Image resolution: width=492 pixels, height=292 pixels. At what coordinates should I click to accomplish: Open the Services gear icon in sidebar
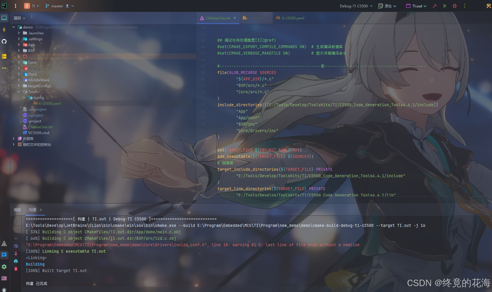pyautogui.click(x=4, y=266)
